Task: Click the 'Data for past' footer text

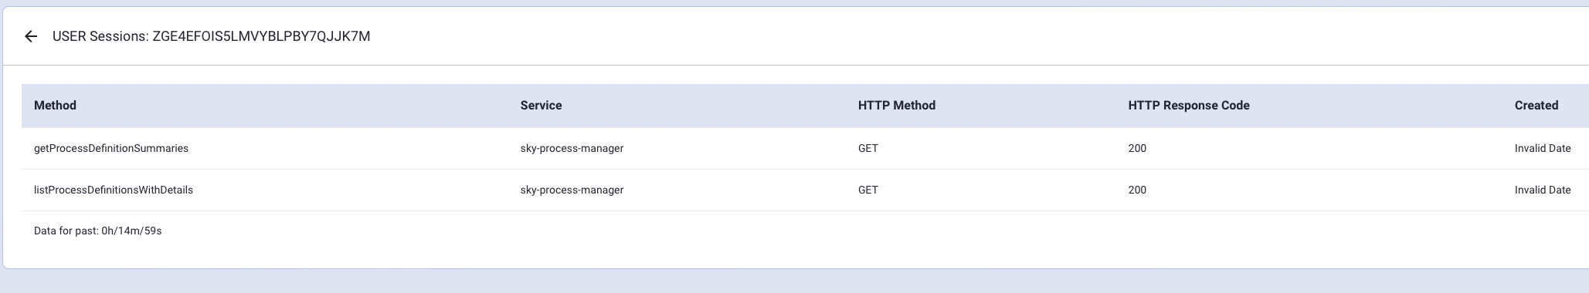Action: coord(66,231)
